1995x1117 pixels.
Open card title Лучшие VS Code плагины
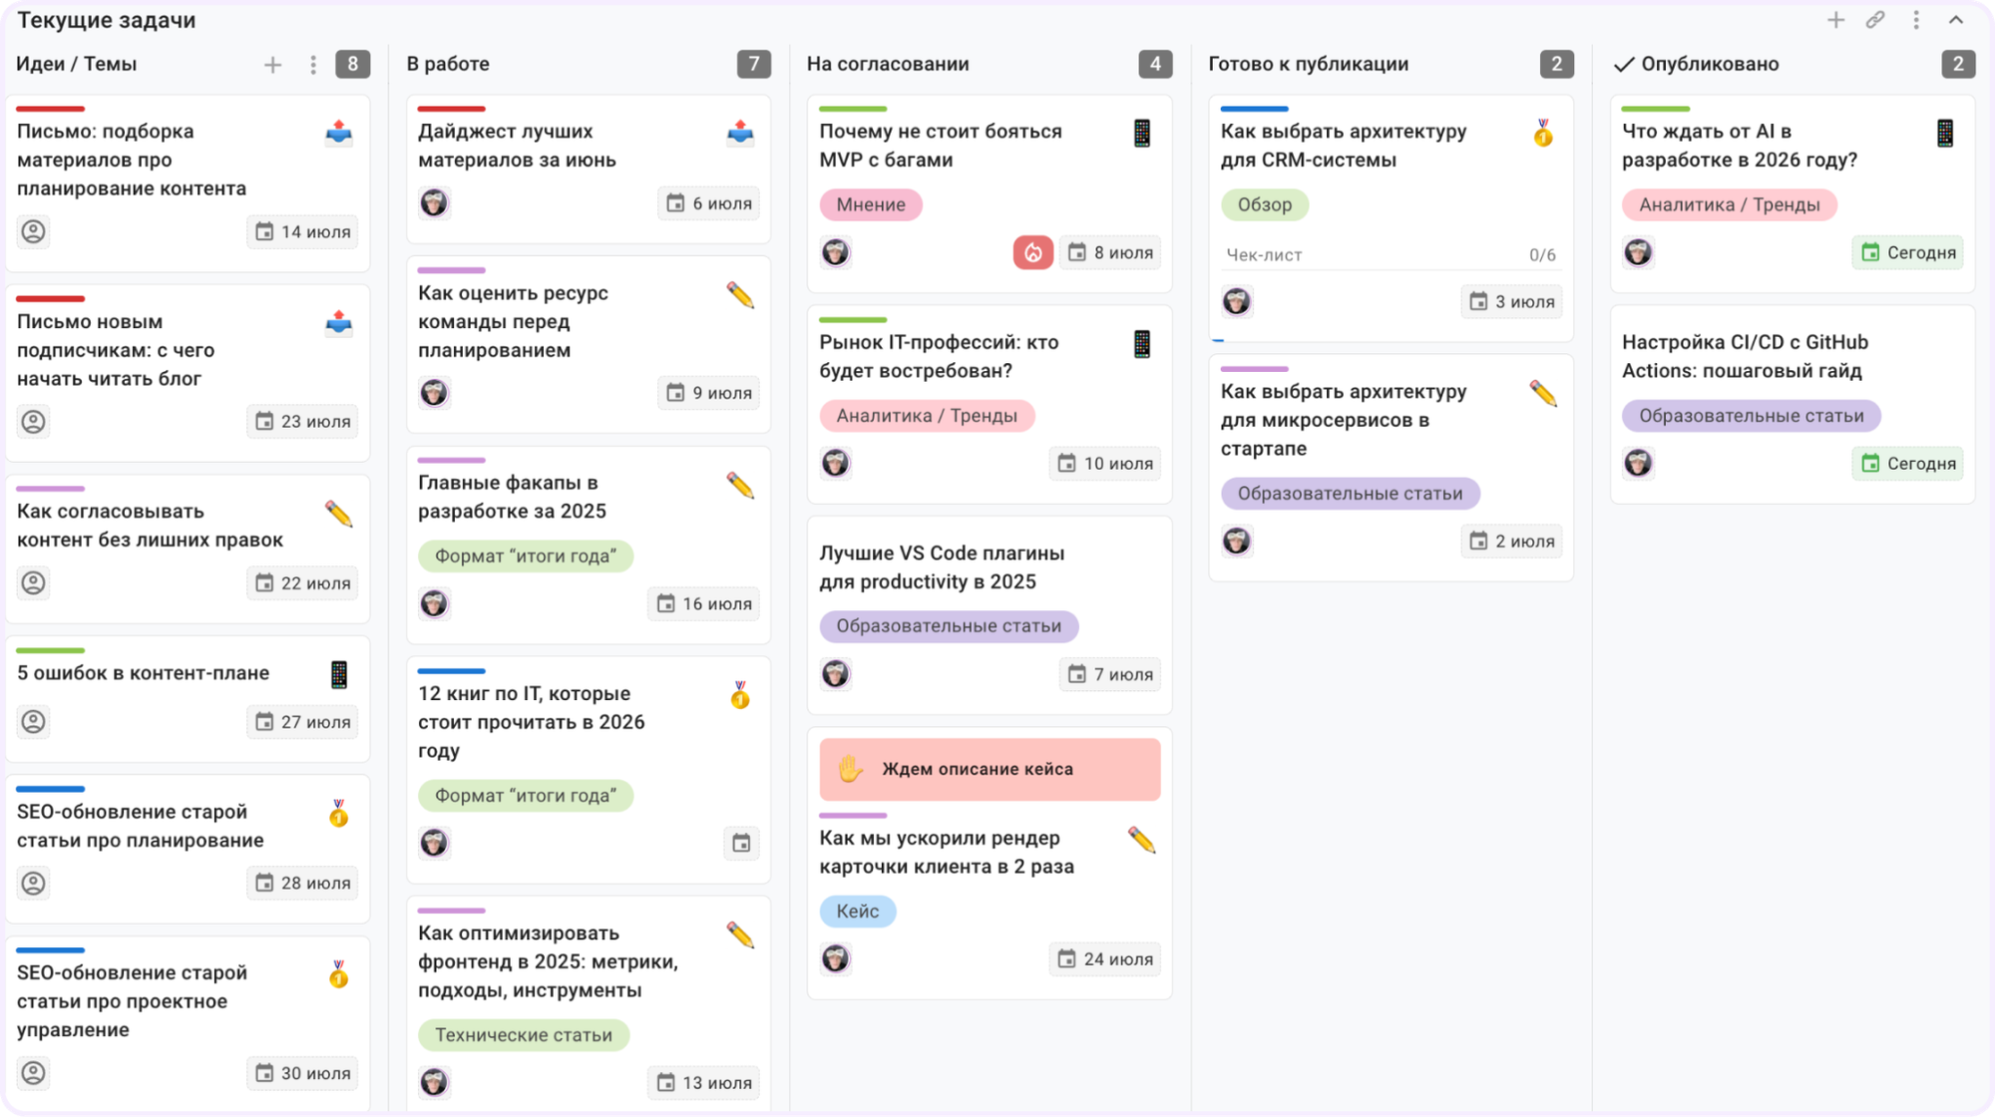pos(942,567)
